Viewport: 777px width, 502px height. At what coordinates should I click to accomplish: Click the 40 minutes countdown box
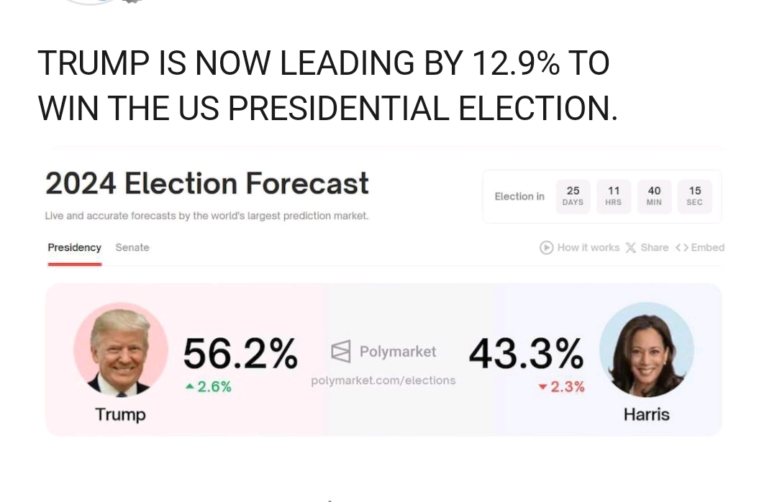pyautogui.click(x=654, y=196)
